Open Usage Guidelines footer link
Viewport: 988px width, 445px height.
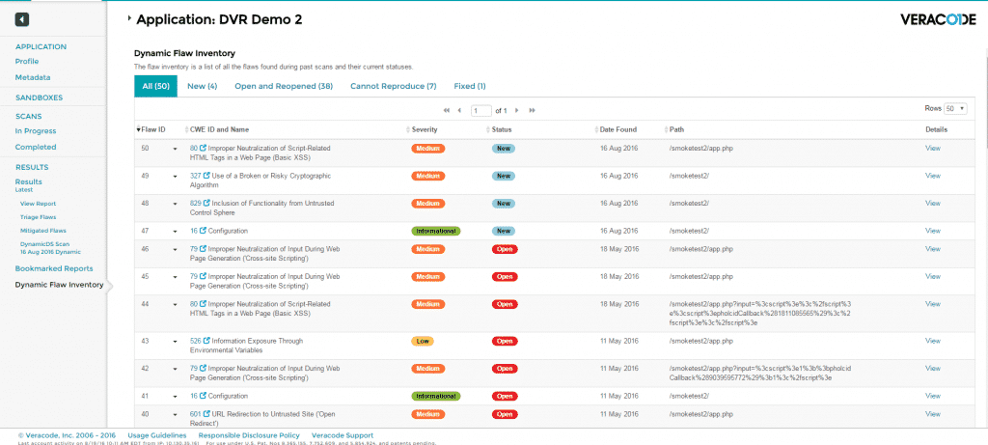[157, 435]
